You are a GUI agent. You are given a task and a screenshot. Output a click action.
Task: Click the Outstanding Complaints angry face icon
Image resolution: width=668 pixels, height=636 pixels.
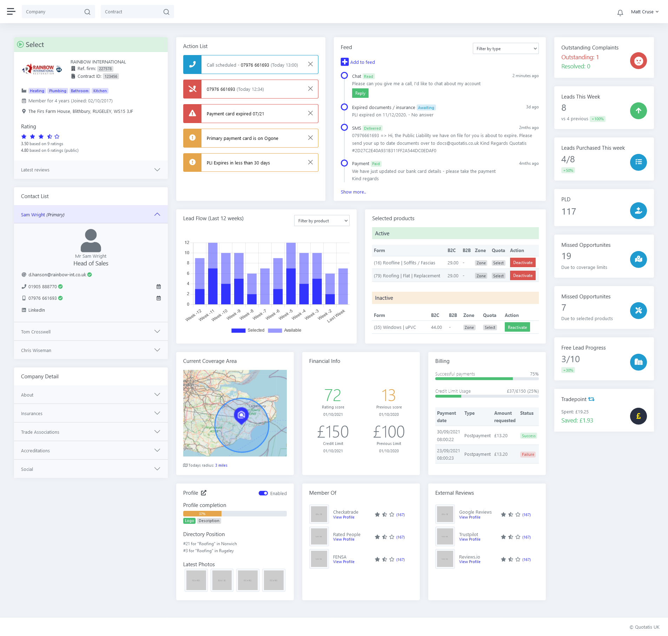tap(638, 61)
